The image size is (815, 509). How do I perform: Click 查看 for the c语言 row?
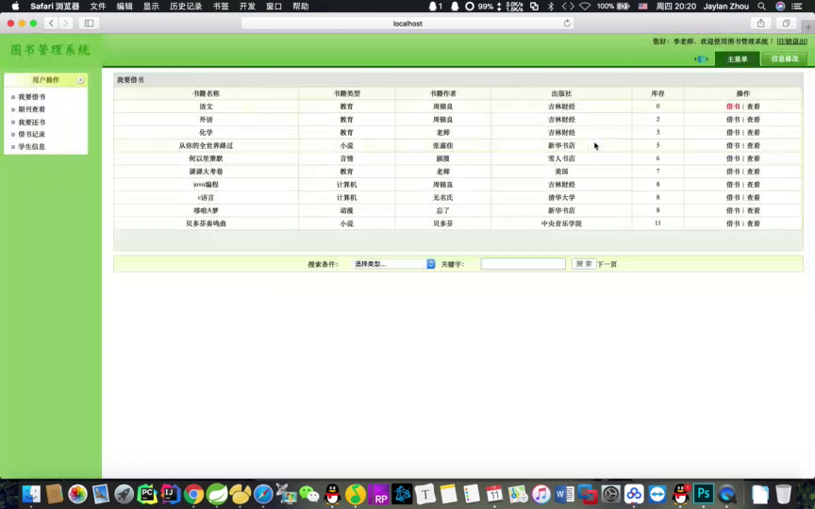pos(753,197)
